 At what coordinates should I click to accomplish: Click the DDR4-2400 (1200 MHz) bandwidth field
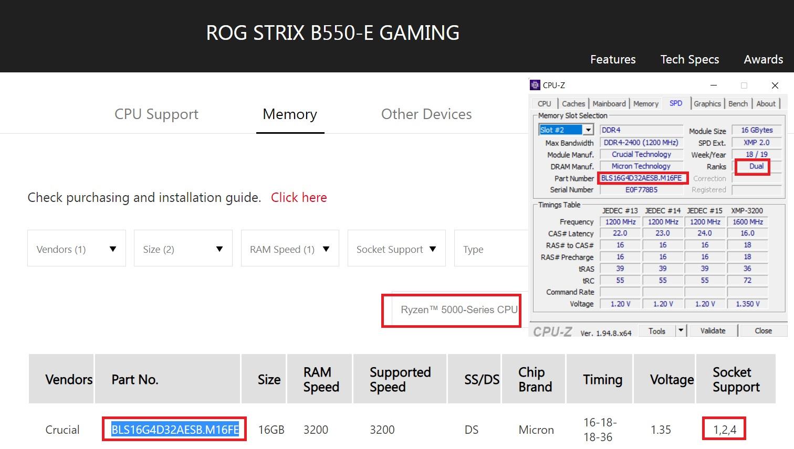(x=641, y=142)
